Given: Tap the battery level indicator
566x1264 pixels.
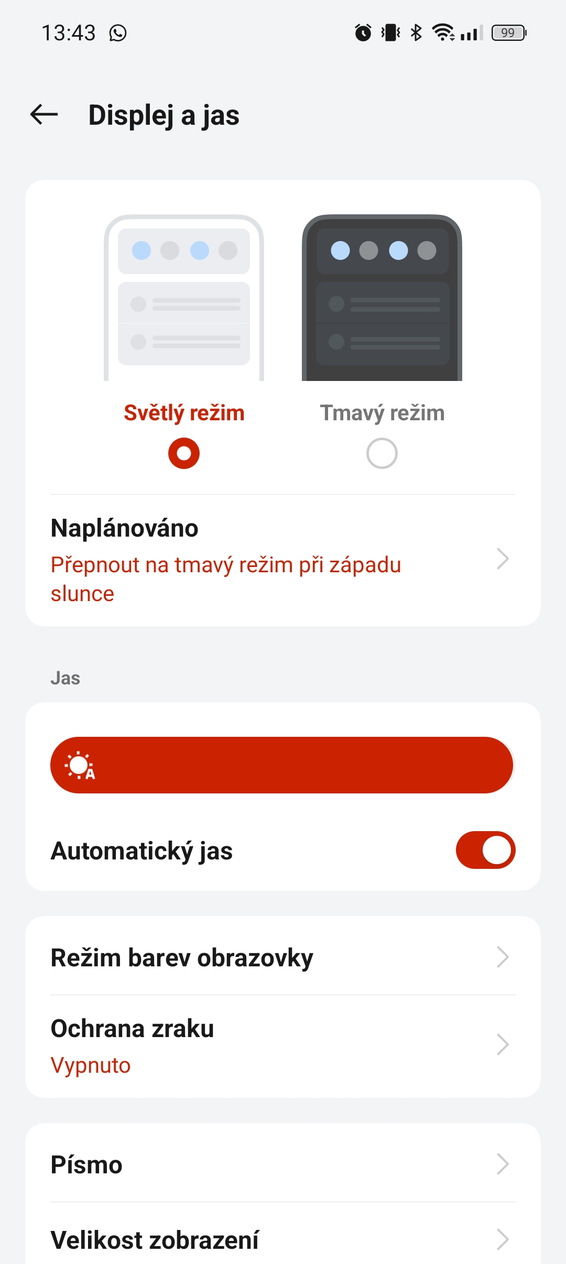Looking at the screenshot, I should 508,33.
